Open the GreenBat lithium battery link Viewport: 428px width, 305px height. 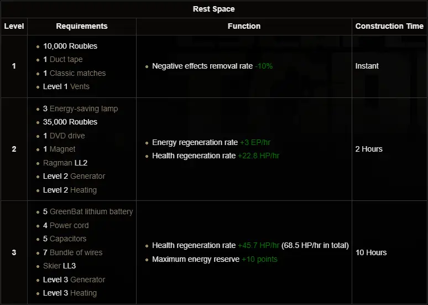pyautogui.click(x=91, y=211)
